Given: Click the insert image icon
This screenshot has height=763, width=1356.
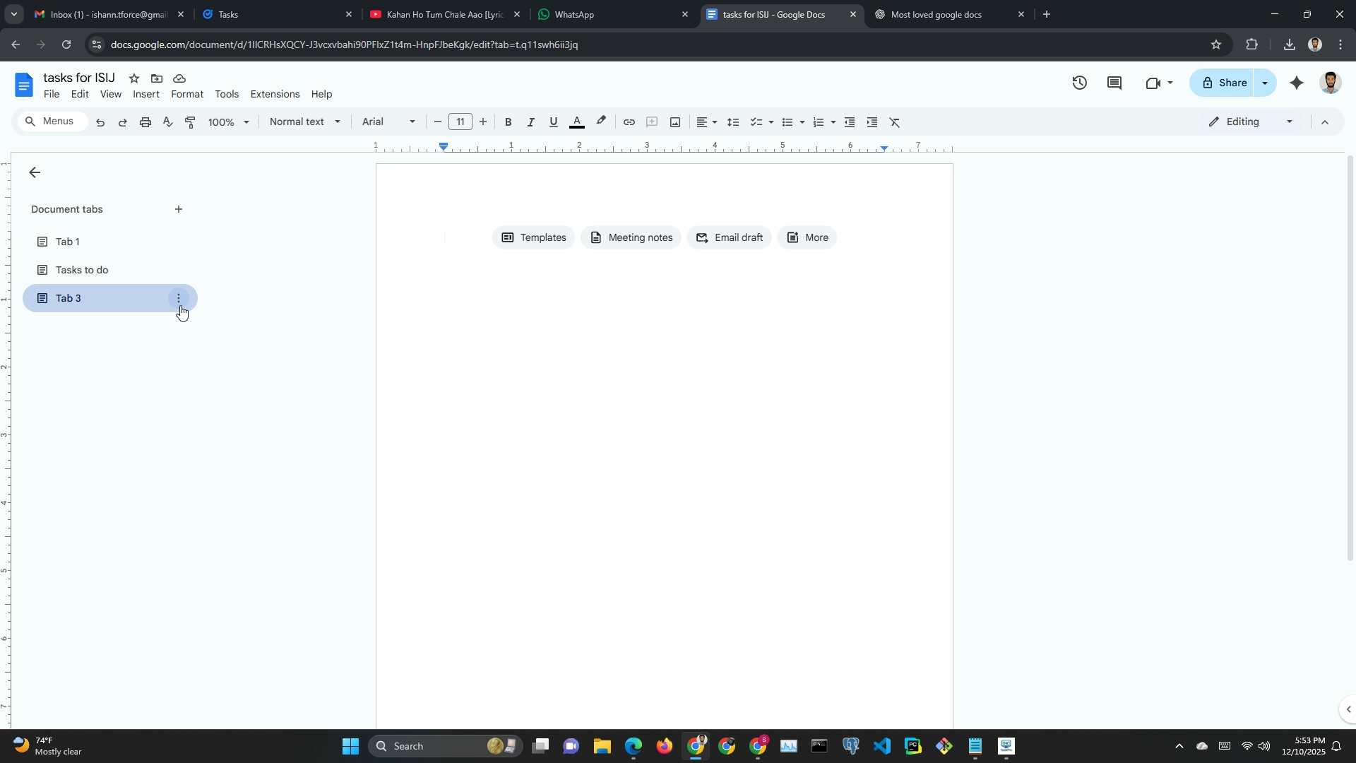Looking at the screenshot, I should coord(675,122).
